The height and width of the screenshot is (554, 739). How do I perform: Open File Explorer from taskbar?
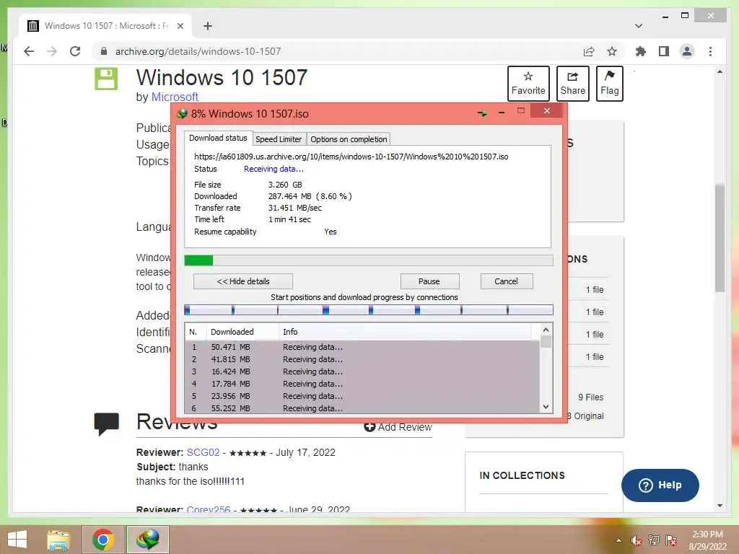58,540
